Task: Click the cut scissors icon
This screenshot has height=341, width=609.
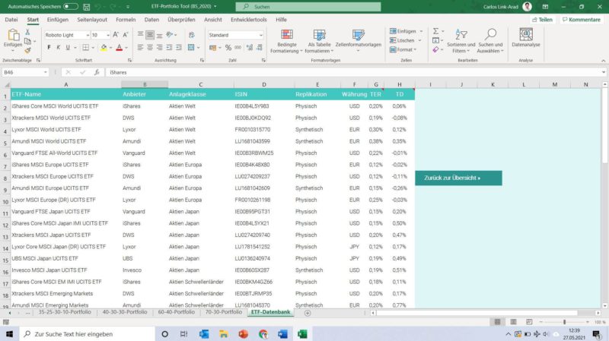Action: click(x=27, y=32)
